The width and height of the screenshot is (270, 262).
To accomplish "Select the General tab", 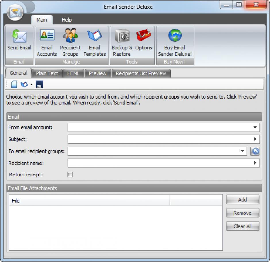I will [x=18, y=73].
